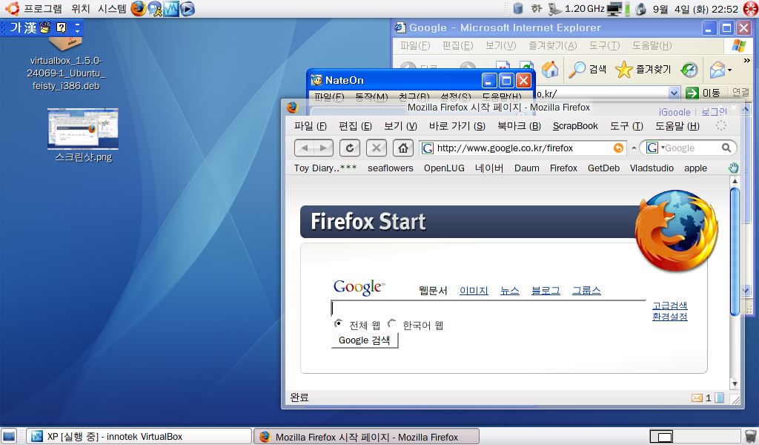Open the 시스템 menu in the top panel
Screen dimensions: 759x445
[112, 9]
